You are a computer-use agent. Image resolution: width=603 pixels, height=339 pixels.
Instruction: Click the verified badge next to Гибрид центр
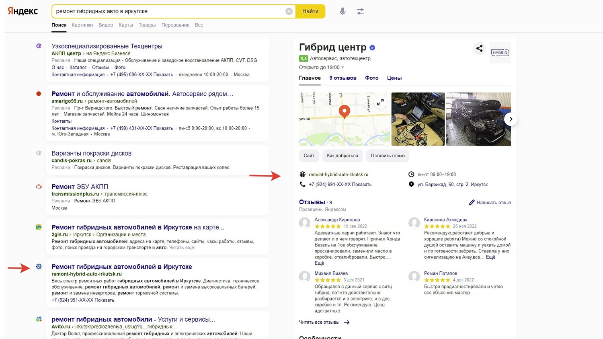coord(372,47)
